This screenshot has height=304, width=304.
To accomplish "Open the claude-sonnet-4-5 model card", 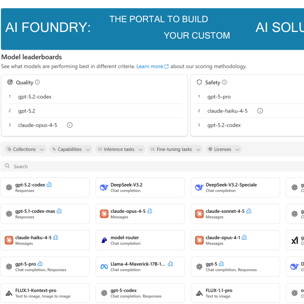I will [x=236, y=214].
